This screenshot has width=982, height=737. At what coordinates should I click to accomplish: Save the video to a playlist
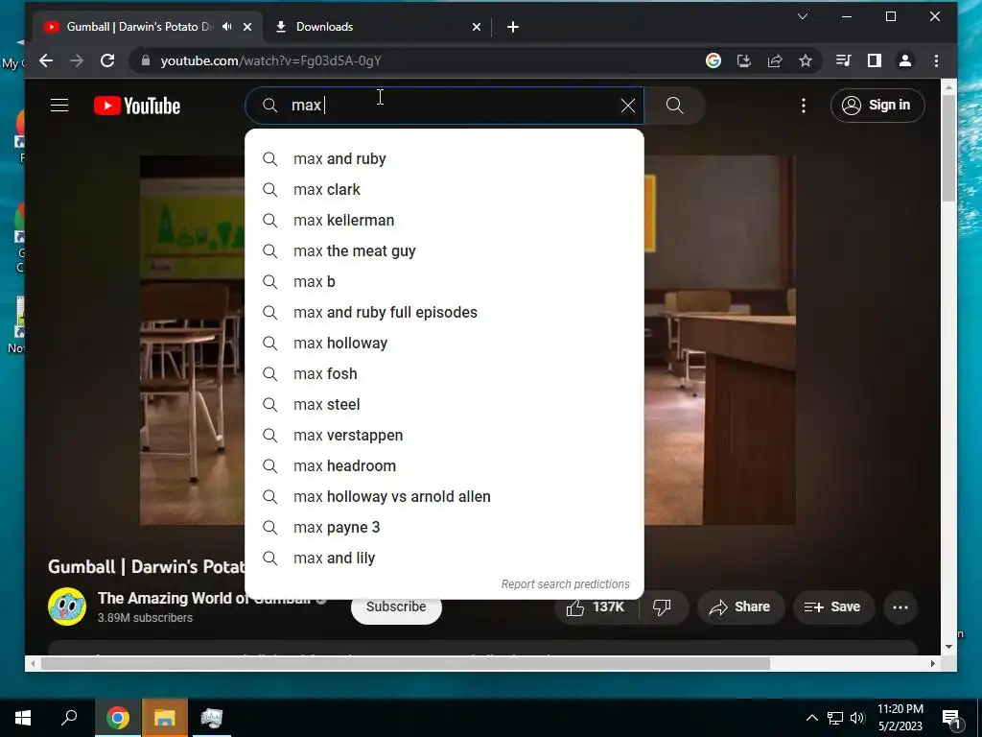pyautogui.click(x=832, y=606)
